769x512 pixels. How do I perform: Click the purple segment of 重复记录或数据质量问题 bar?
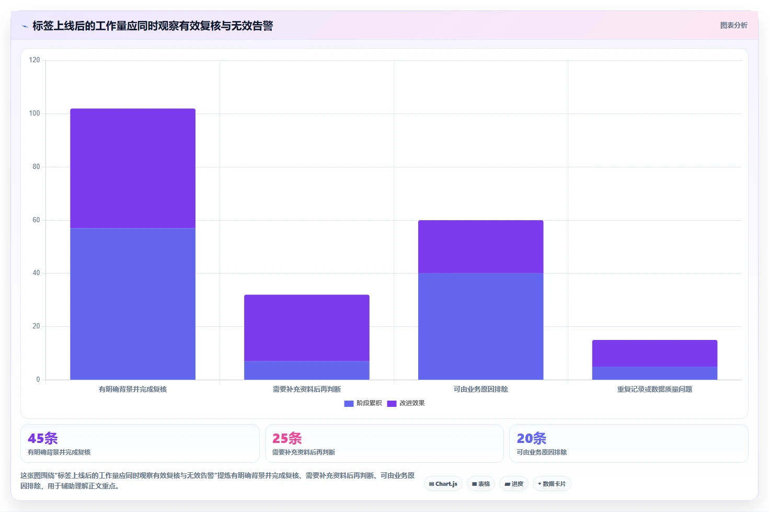(655, 354)
